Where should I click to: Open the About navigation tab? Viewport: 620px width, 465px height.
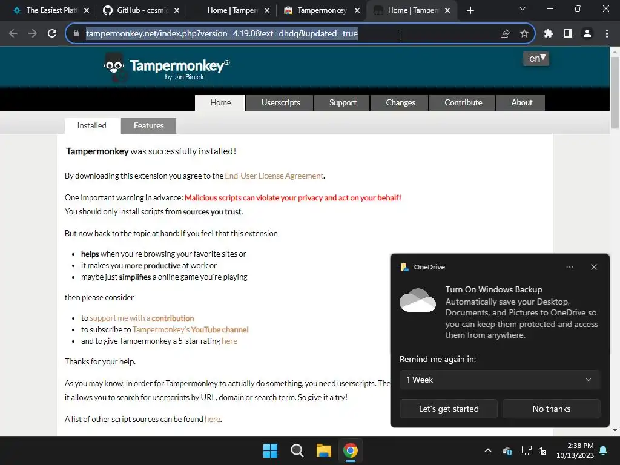pyautogui.click(x=521, y=103)
